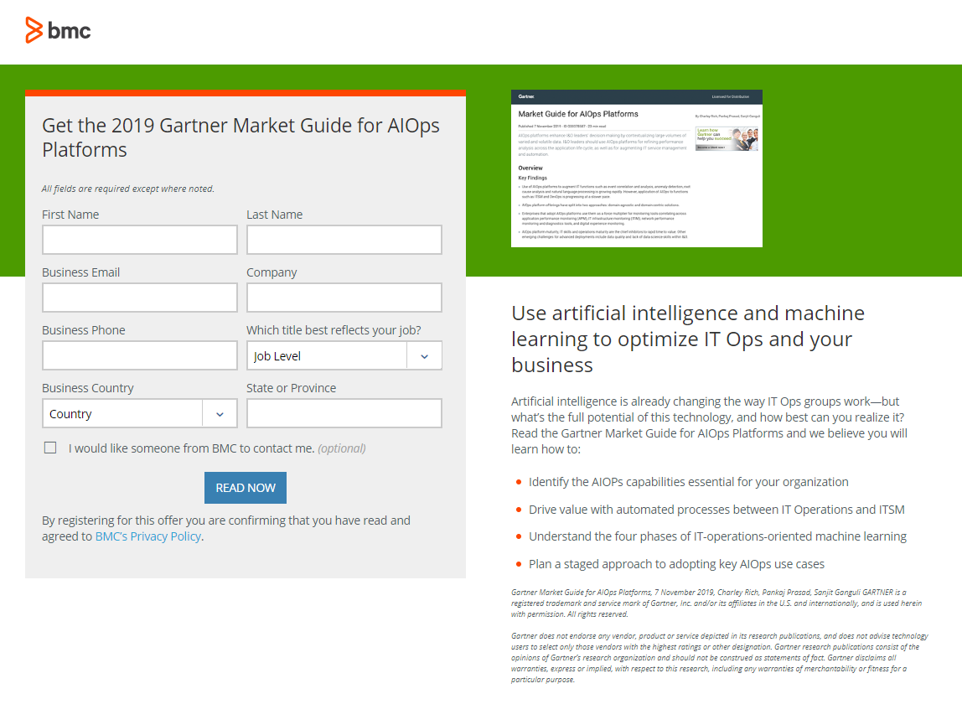Click bullet 'Identify the AIOPs capabilities essential'
The height and width of the screenshot is (725, 962).
(x=688, y=482)
